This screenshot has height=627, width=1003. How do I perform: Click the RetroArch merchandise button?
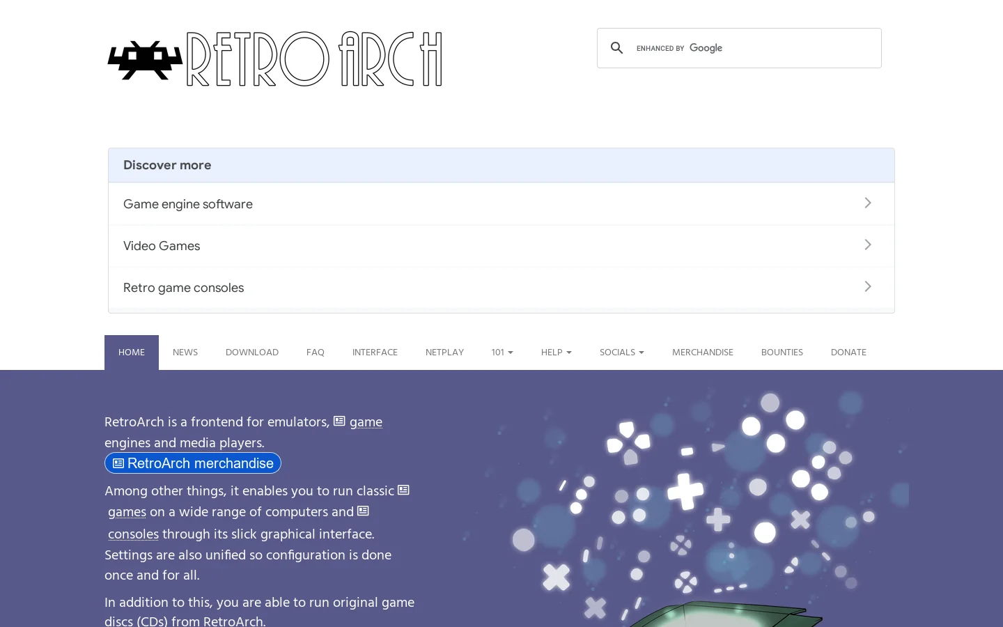click(193, 463)
